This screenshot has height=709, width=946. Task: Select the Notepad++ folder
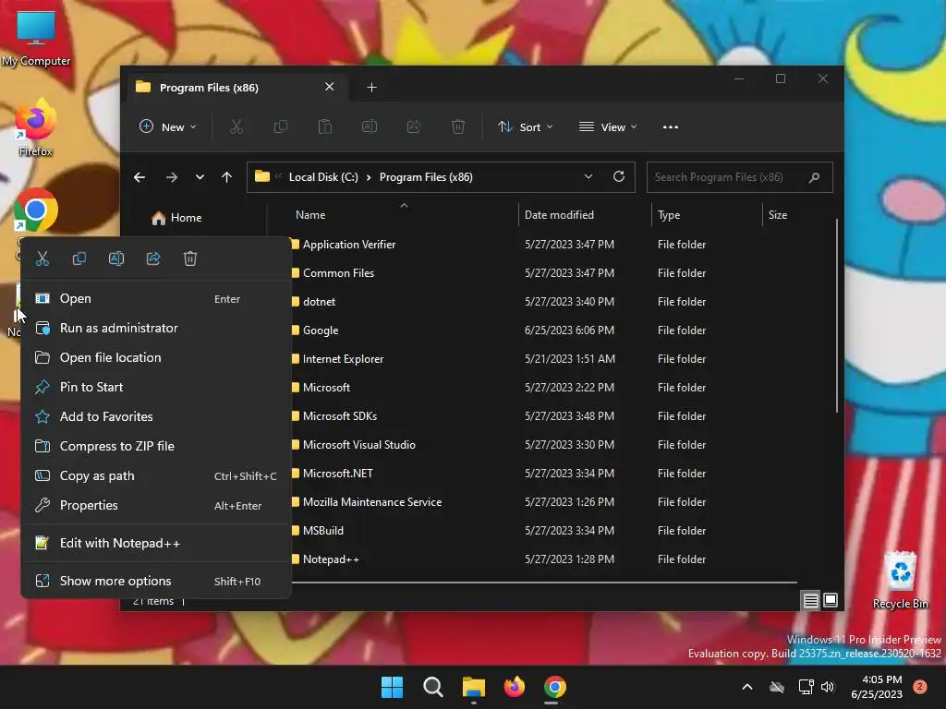point(331,559)
